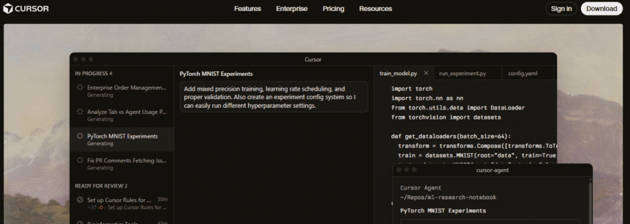Open the Enterprise Order Management task
630x224 pixels.
(x=122, y=91)
